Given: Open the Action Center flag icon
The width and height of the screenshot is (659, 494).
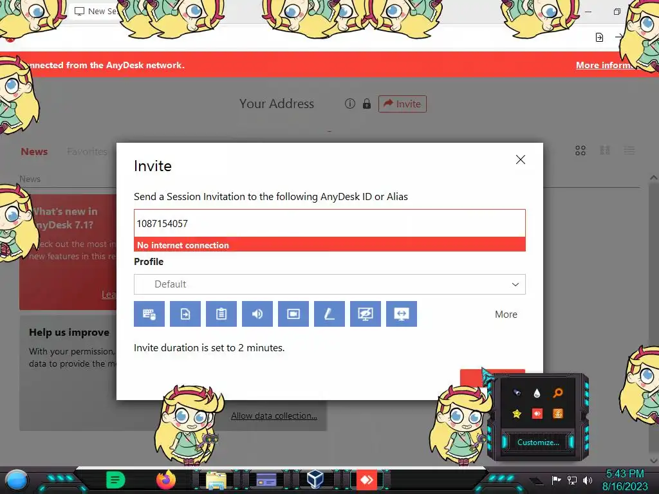Looking at the screenshot, I should coord(556,480).
